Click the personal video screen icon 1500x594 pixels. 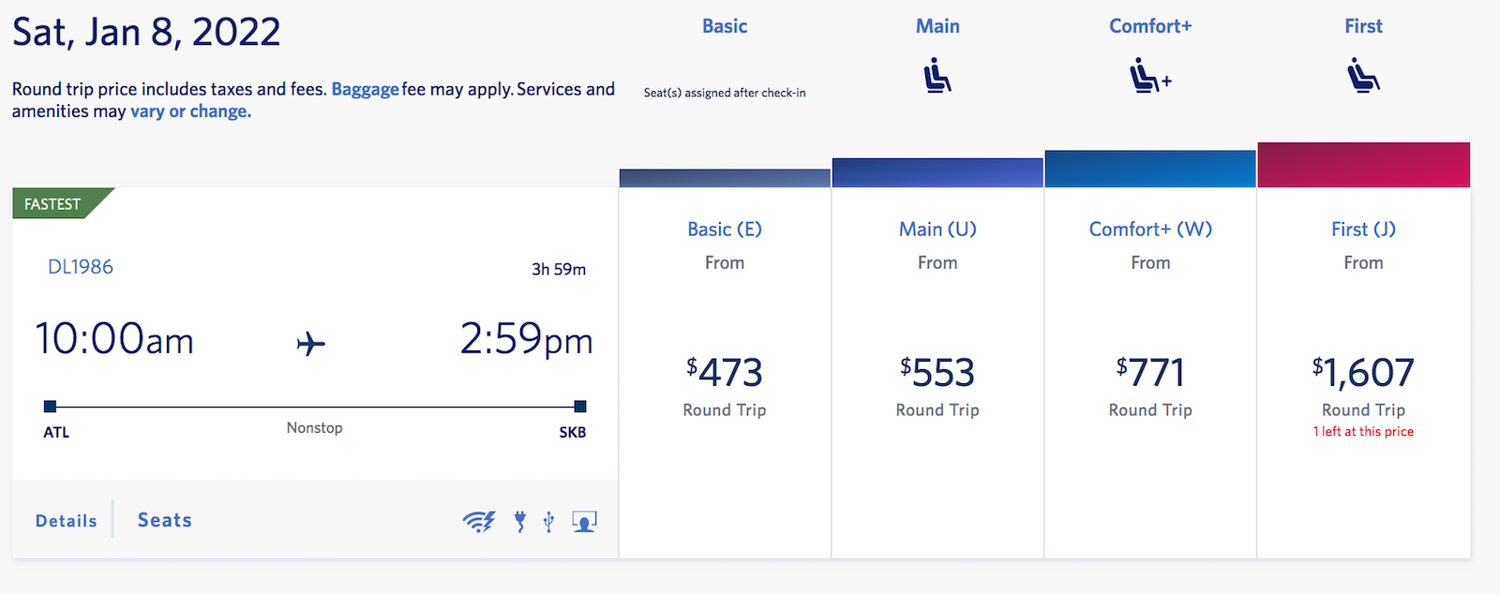[x=584, y=521]
